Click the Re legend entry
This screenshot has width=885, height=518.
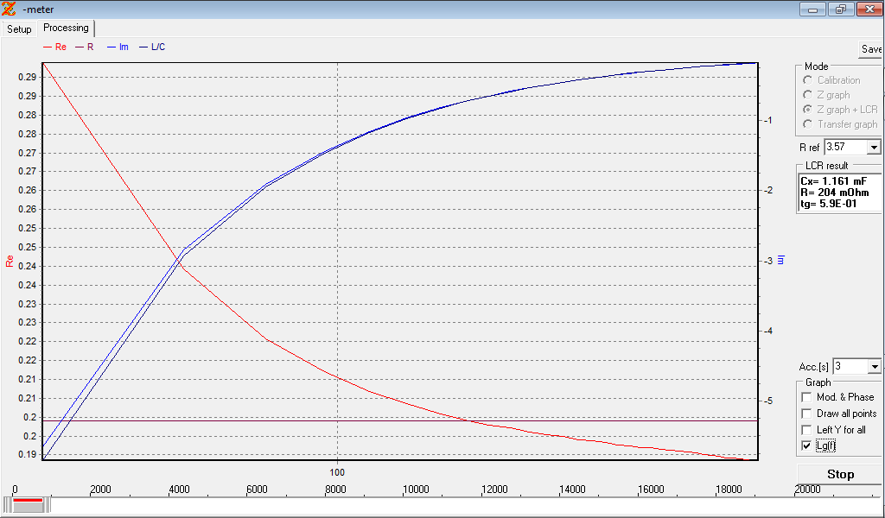click(54, 47)
